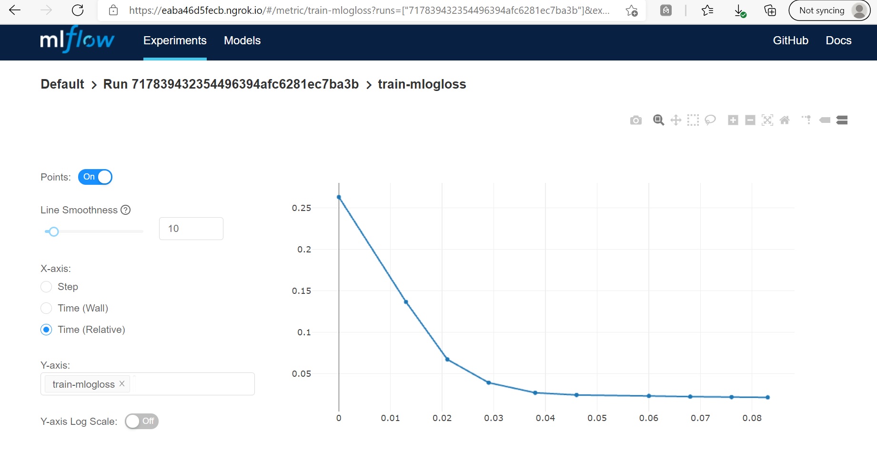This screenshot has height=452, width=877.
Task: Click the browser address bar URL
Action: 369,10
